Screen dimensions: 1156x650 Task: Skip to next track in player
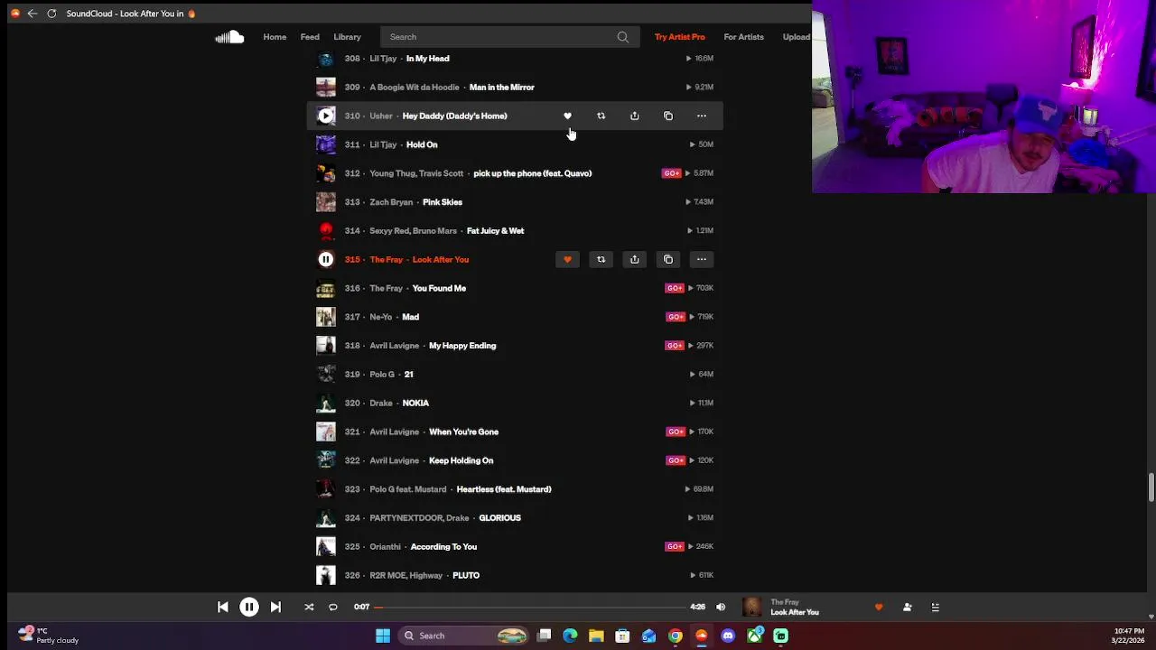[x=275, y=608]
